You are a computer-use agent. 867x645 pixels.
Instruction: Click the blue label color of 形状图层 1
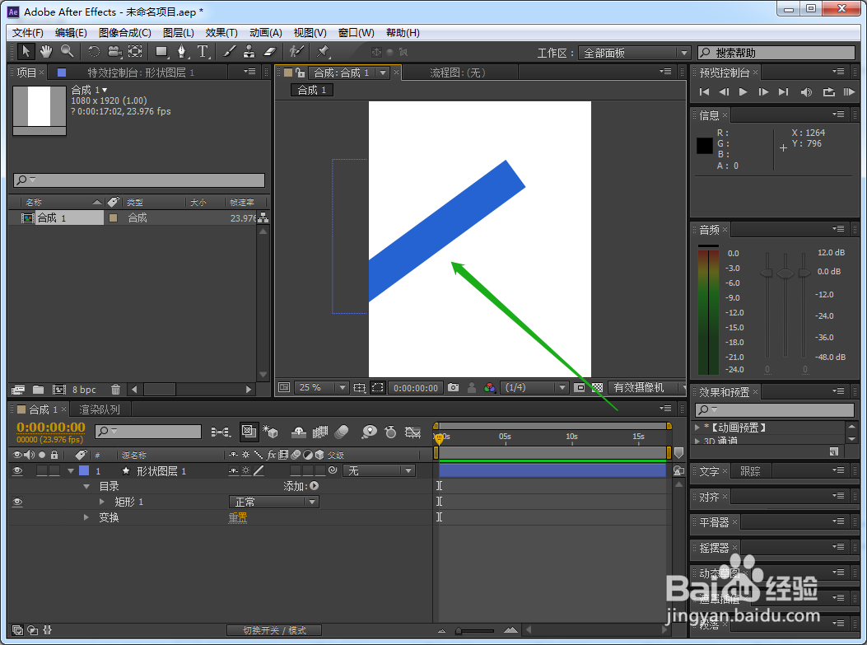click(84, 470)
